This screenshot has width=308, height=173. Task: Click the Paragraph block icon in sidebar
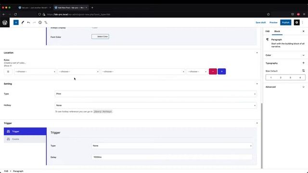click(x=268, y=39)
